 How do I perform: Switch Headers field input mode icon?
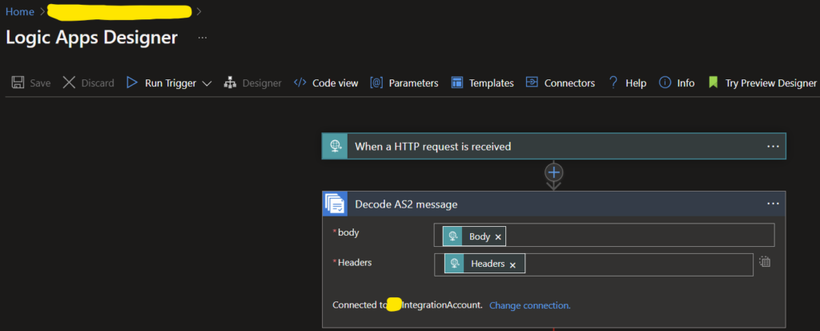(765, 261)
